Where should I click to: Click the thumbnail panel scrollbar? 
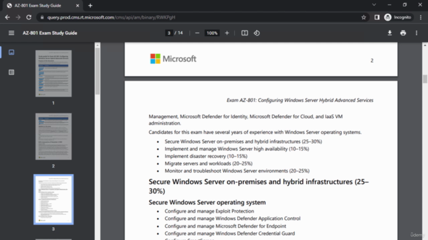(x=98, y=71)
